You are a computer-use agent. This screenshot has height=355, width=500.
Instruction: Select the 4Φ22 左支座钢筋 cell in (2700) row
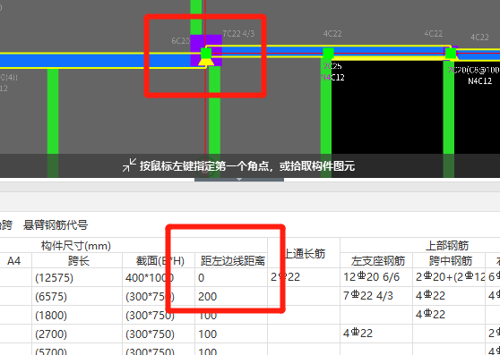coord(376,334)
